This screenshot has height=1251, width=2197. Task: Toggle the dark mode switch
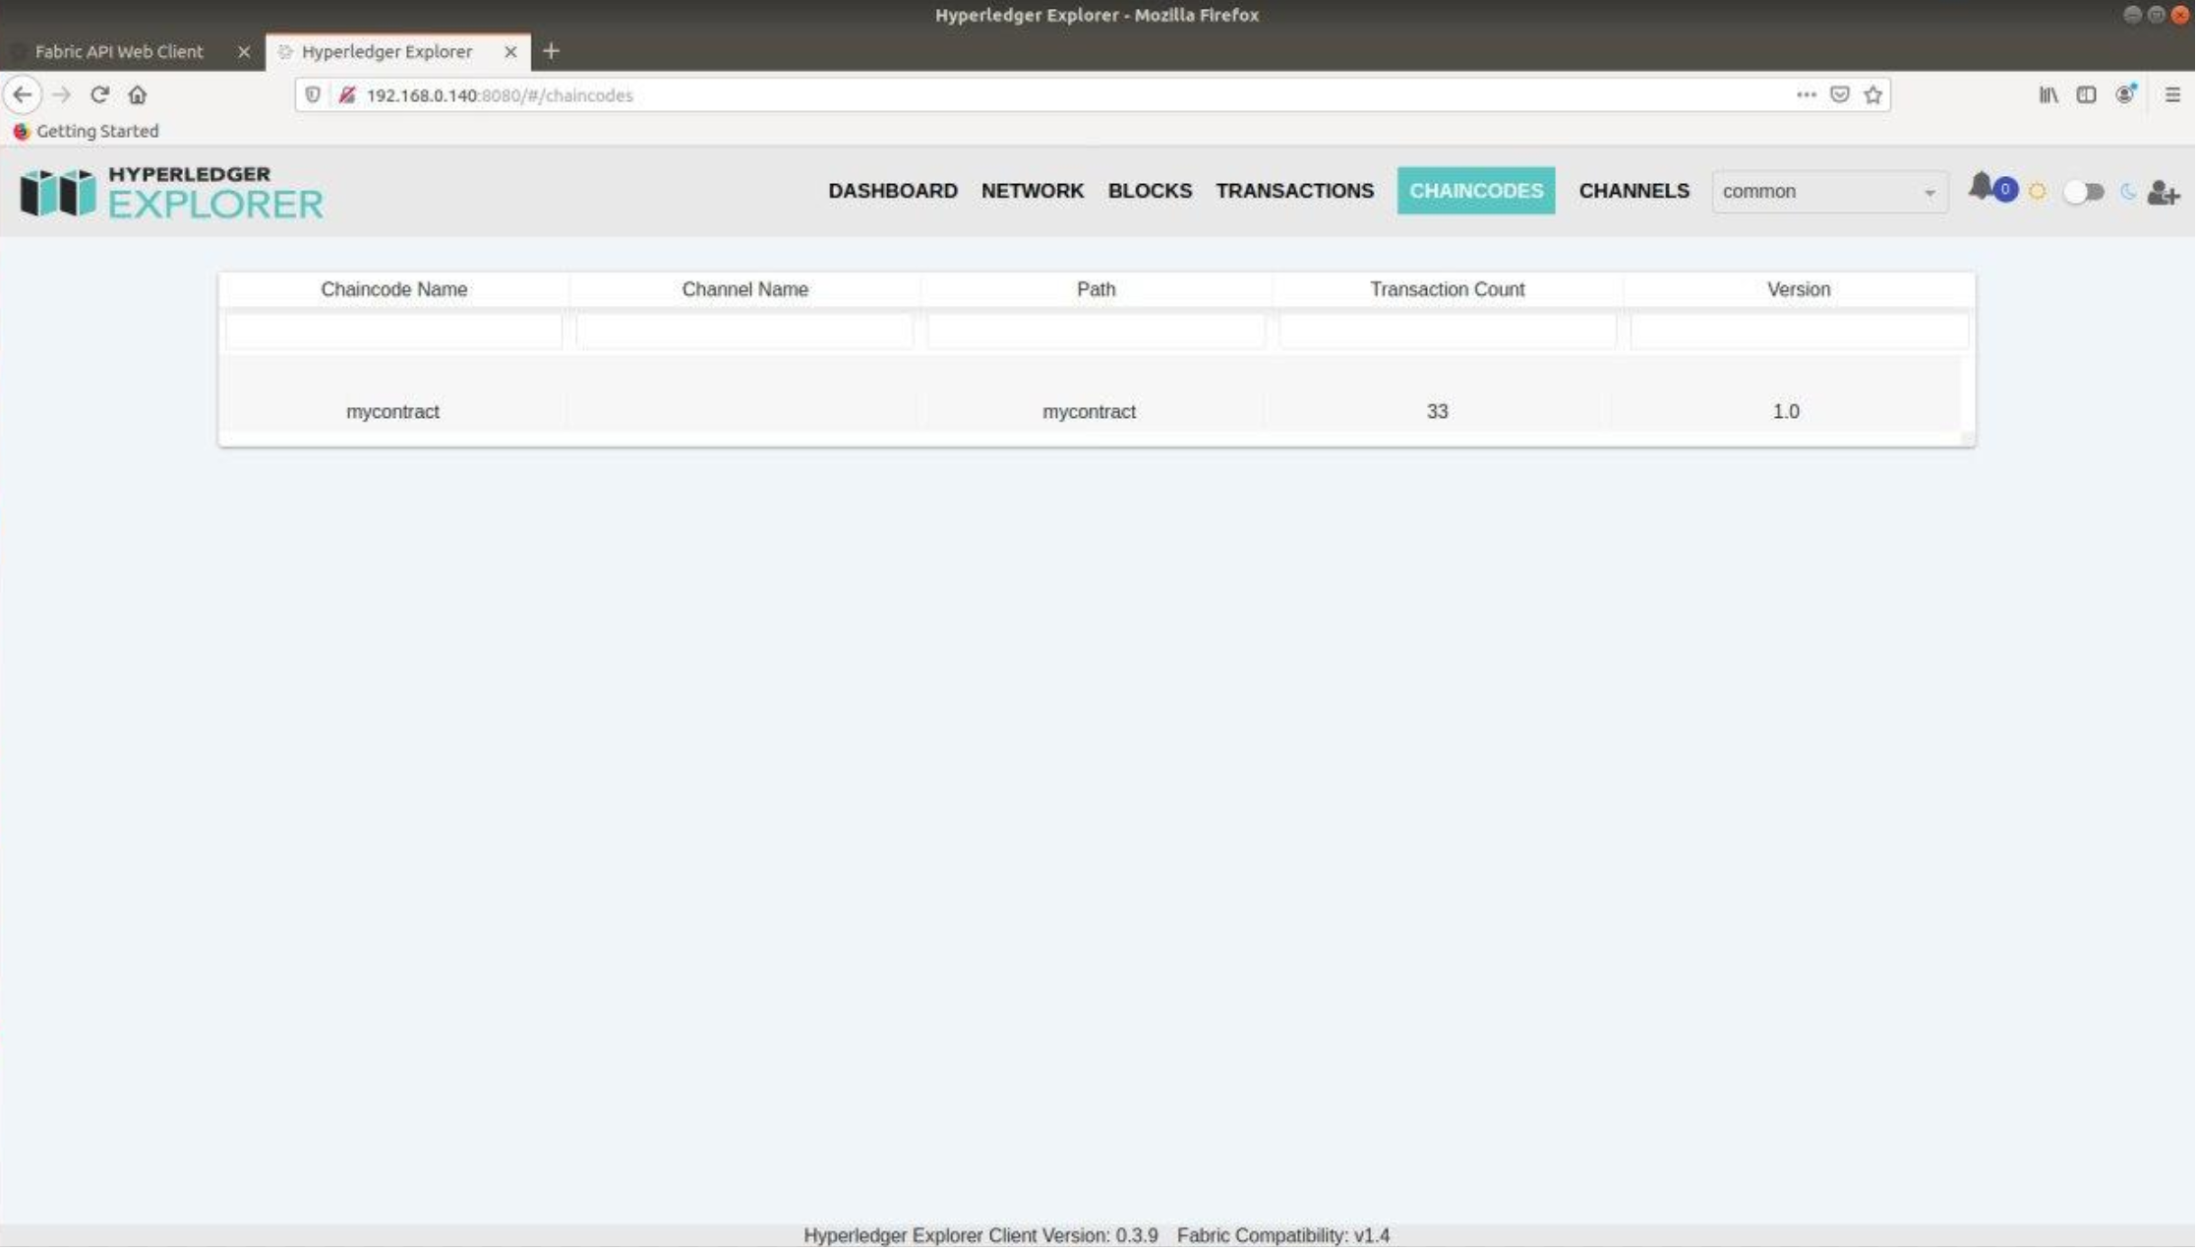[2083, 193]
